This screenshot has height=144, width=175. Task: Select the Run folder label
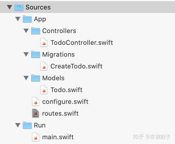tap(40, 125)
